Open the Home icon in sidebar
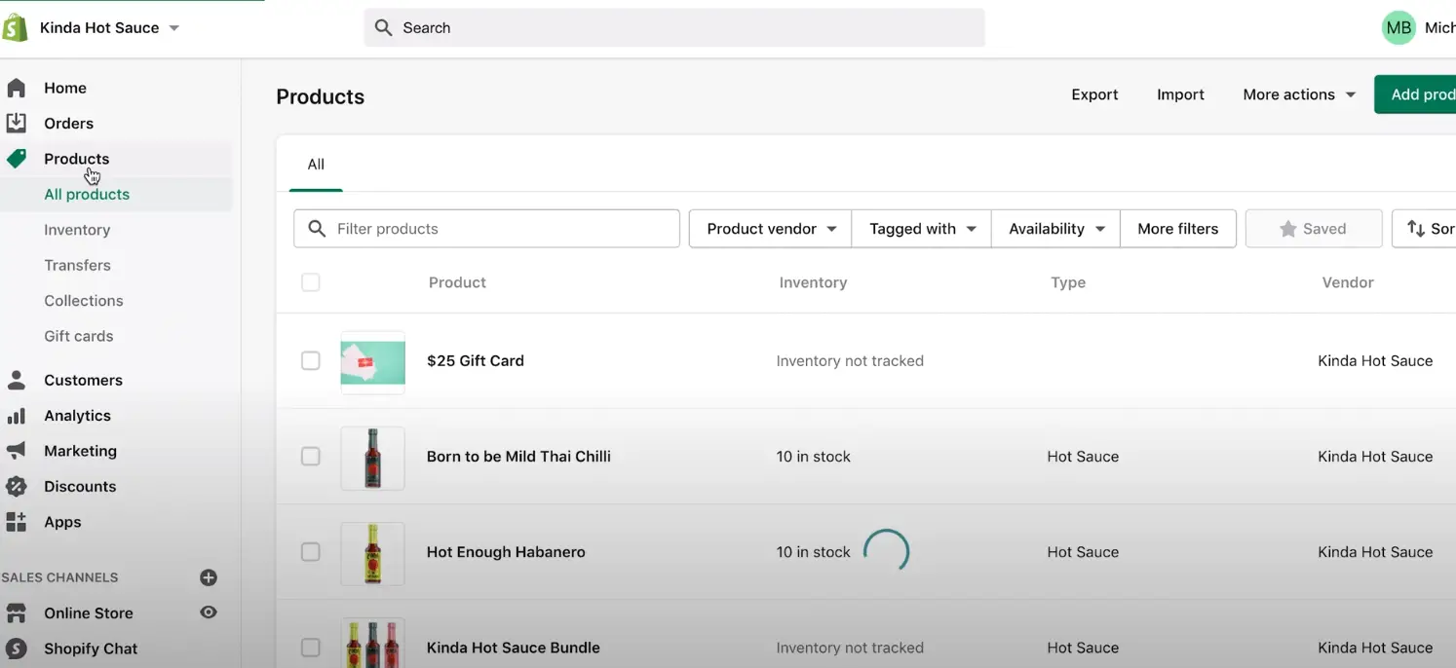This screenshot has width=1456, height=668. click(16, 88)
